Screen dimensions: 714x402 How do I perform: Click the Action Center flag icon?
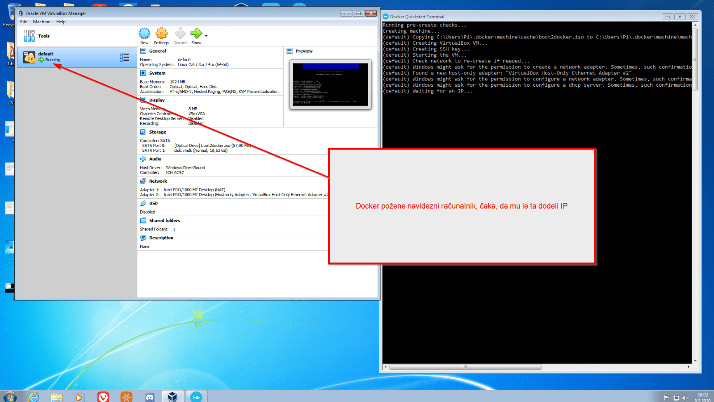[667, 398]
